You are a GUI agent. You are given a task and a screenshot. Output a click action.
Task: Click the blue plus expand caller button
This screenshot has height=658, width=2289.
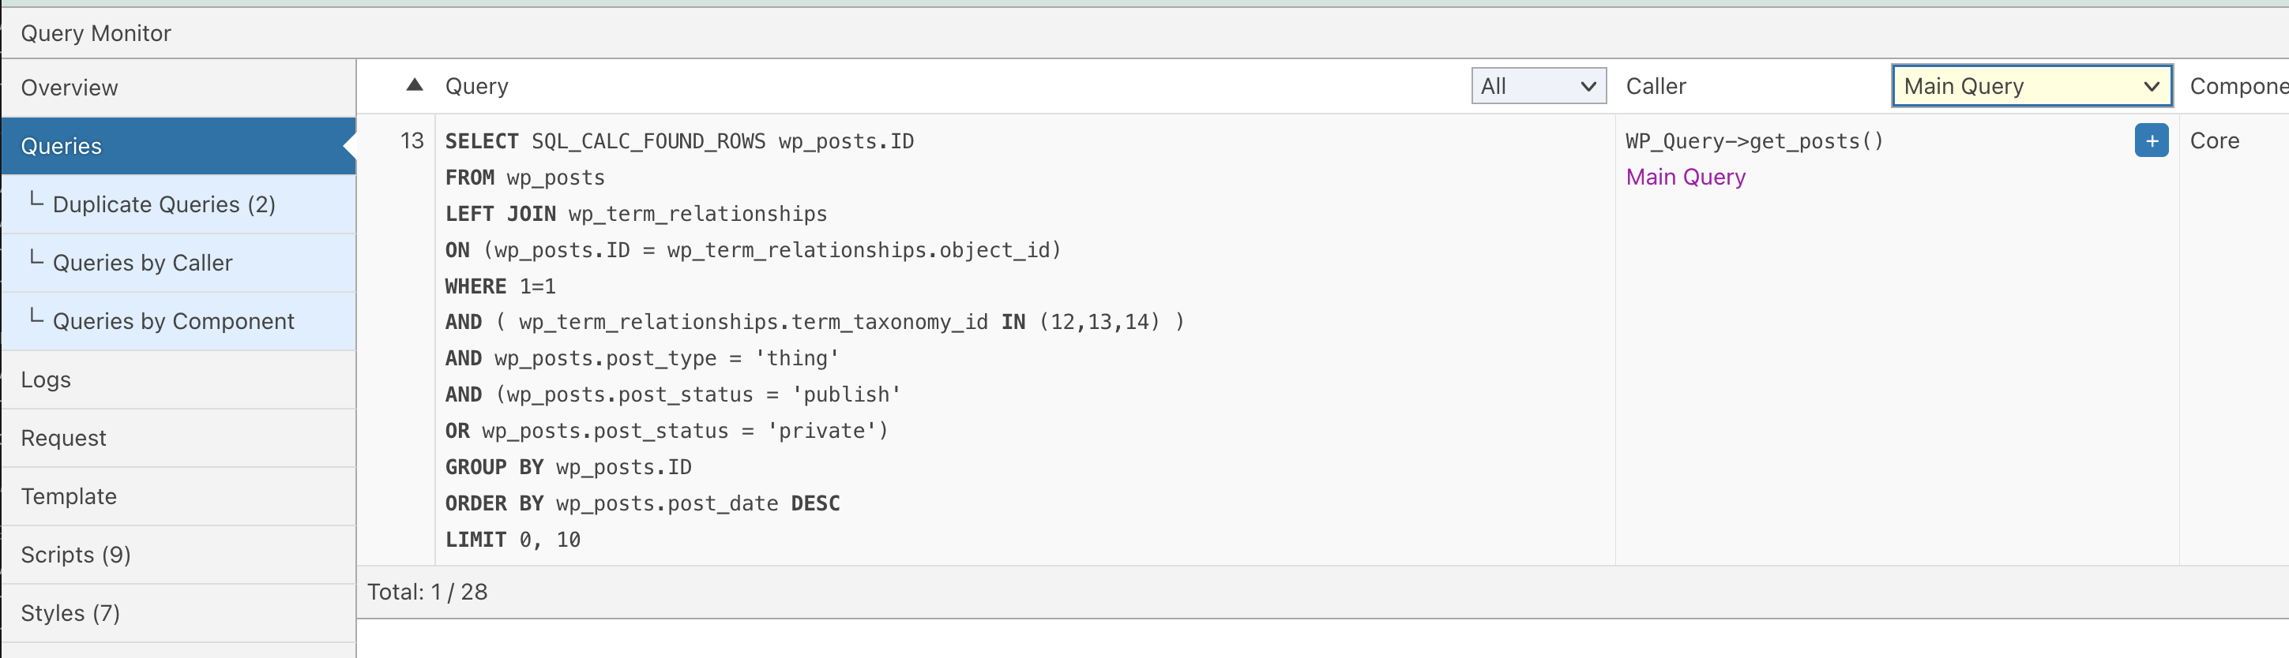click(2152, 140)
